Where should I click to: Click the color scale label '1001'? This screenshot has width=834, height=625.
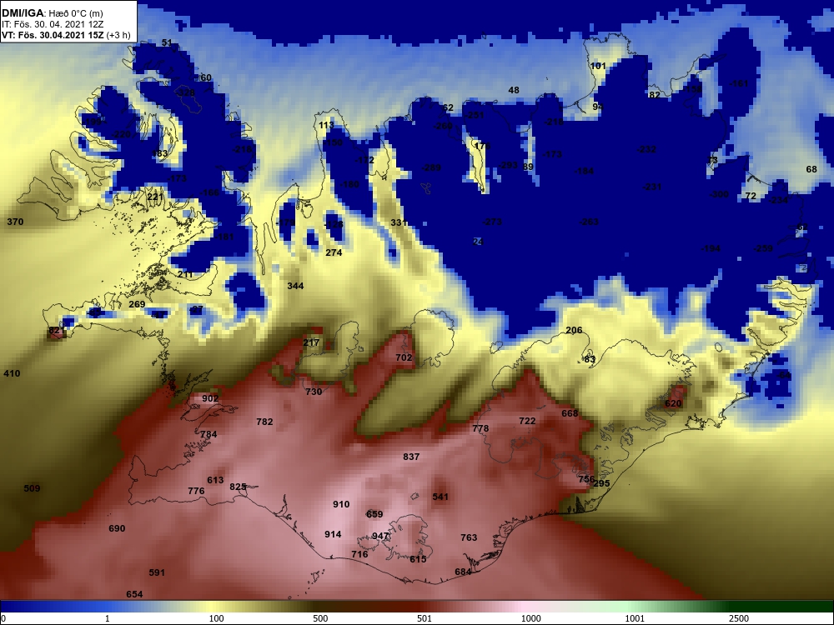pos(635,618)
